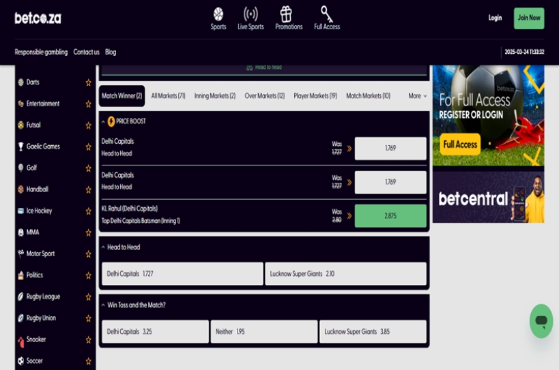This screenshot has width=559, height=370.
Task: Favorite Handball with its star
Action: pyautogui.click(x=89, y=189)
